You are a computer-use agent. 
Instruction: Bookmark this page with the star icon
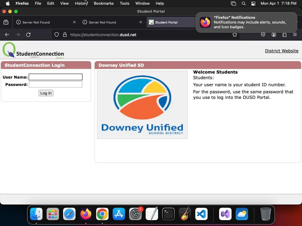point(234,35)
